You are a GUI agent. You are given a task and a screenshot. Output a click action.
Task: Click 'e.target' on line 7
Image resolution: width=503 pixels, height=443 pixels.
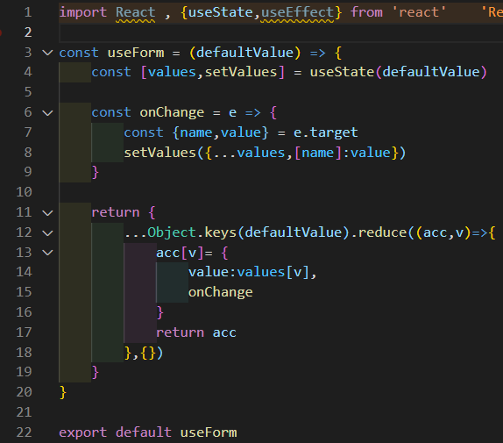pos(325,132)
